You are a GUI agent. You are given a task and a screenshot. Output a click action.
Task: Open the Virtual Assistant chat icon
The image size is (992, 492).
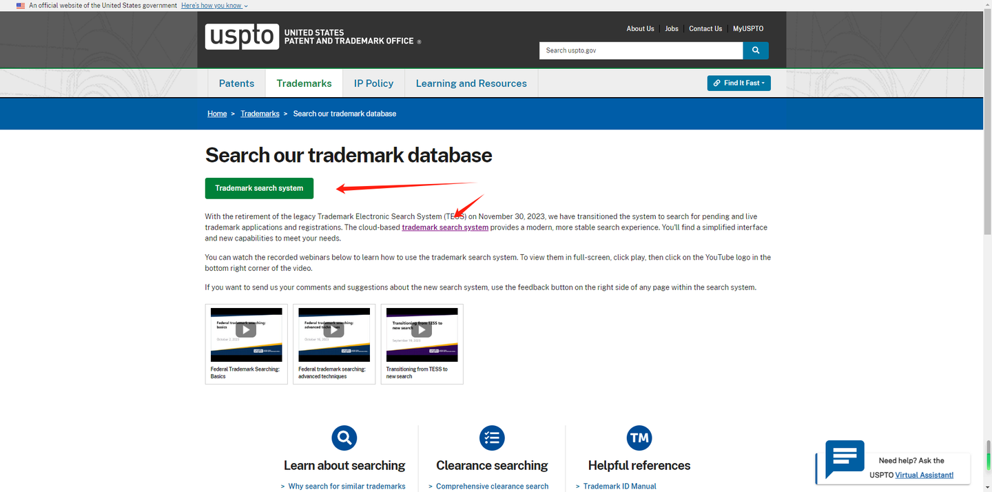pos(845,458)
